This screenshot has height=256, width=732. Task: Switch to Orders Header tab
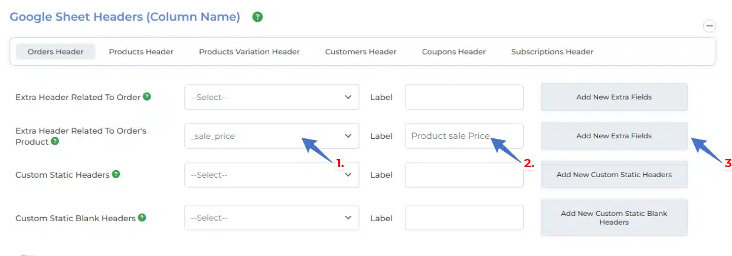55,52
